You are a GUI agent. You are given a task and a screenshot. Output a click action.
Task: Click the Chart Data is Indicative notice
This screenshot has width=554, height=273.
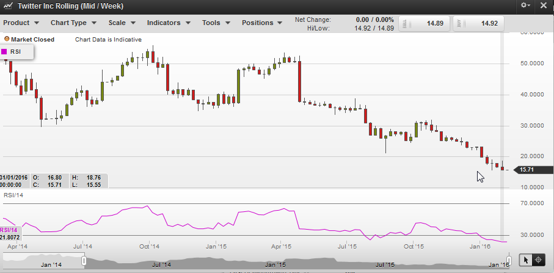(109, 40)
